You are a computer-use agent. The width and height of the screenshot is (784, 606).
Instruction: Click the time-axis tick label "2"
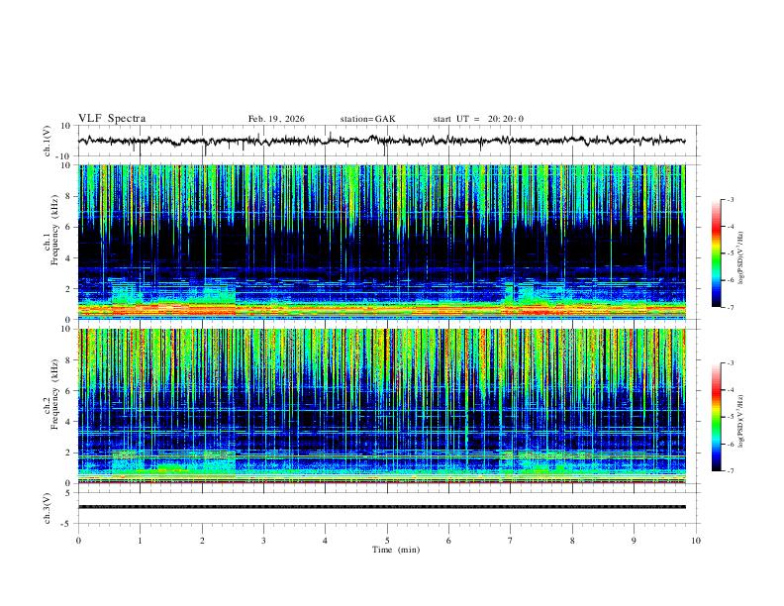(x=202, y=541)
